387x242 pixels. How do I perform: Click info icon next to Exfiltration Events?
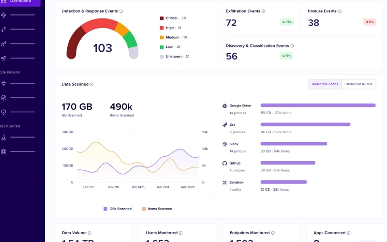point(264,11)
